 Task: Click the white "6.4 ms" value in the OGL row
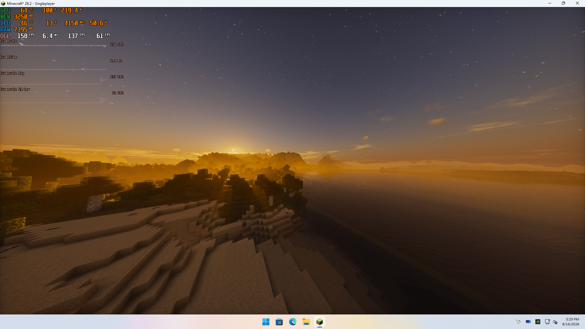click(x=50, y=36)
